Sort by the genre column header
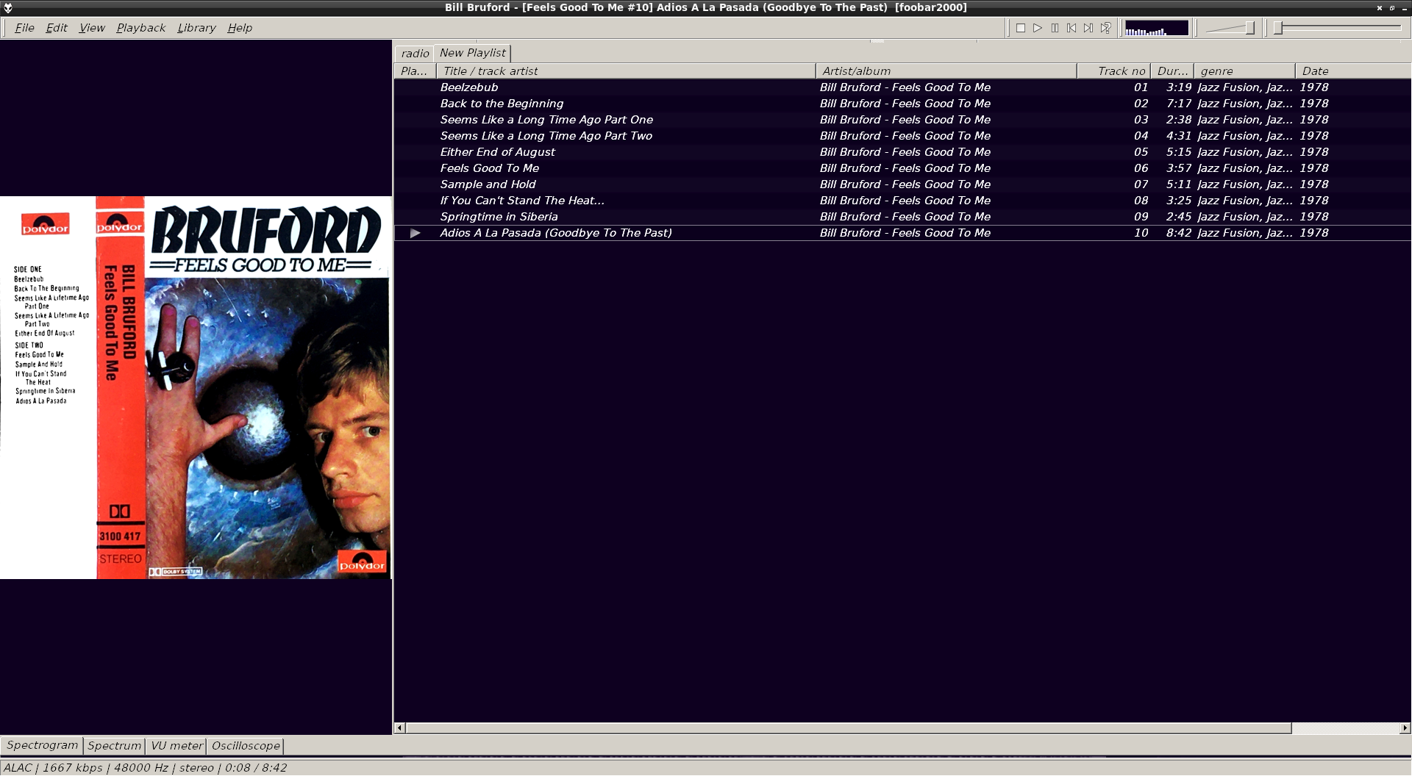The height and width of the screenshot is (776, 1412). pos(1244,71)
